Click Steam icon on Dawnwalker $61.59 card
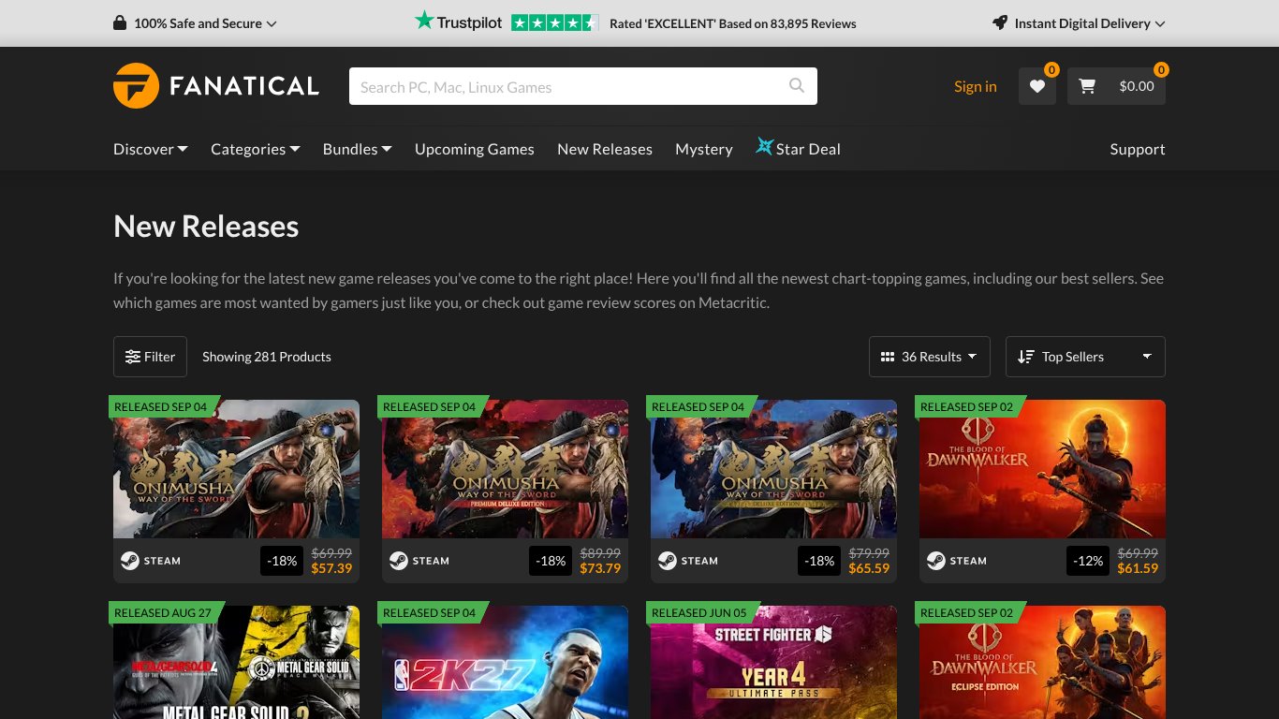This screenshot has width=1279, height=719. (935, 561)
